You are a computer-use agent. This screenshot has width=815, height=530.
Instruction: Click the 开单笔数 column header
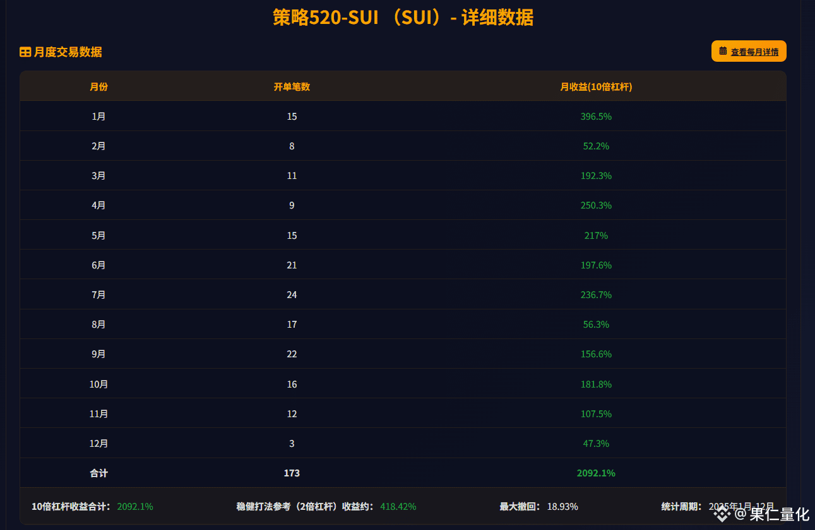coord(292,87)
